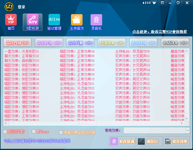Toggle 麦克环绕 (关) button

coord(143,43)
